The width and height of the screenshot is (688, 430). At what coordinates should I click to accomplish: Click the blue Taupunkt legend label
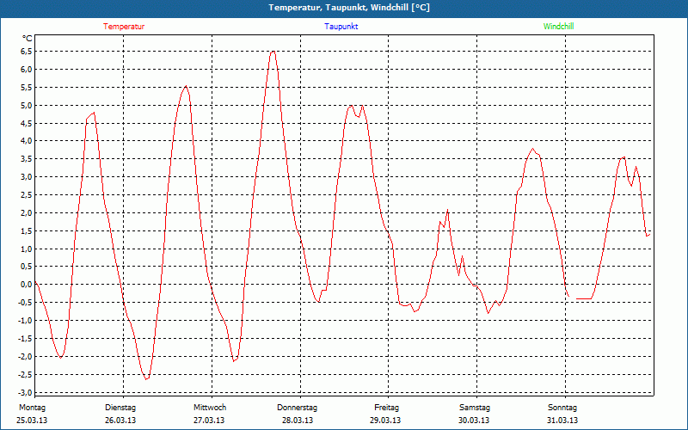tap(341, 27)
